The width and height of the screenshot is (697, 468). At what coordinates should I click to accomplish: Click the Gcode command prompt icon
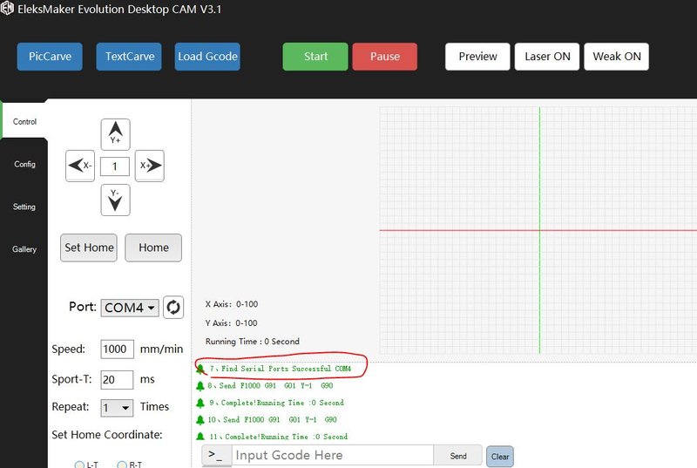pyautogui.click(x=216, y=455)
